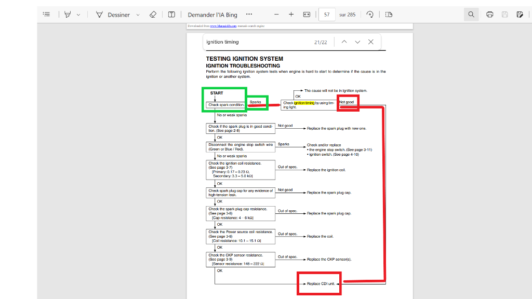Open the table of contents panel
This screenshot has width=532, height=299.
46,15
